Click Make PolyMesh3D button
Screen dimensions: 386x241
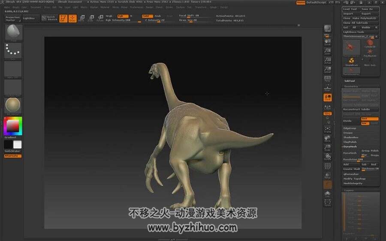pyautogui.click(x=365, y=18)
